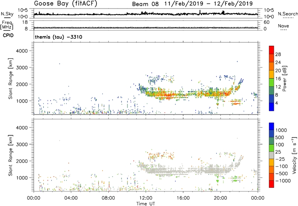The width and height of the screenshot is (298, 206).
Task: Click the '16:00' time axis tick label
Action: [183, 198]
